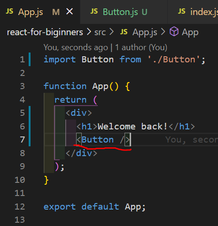Select App.js in the breadcrumb path

145,32
